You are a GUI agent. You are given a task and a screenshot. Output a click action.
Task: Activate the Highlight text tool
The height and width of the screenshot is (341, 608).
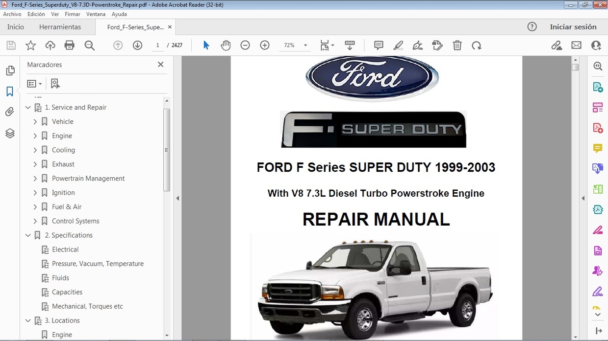[398, 45]
